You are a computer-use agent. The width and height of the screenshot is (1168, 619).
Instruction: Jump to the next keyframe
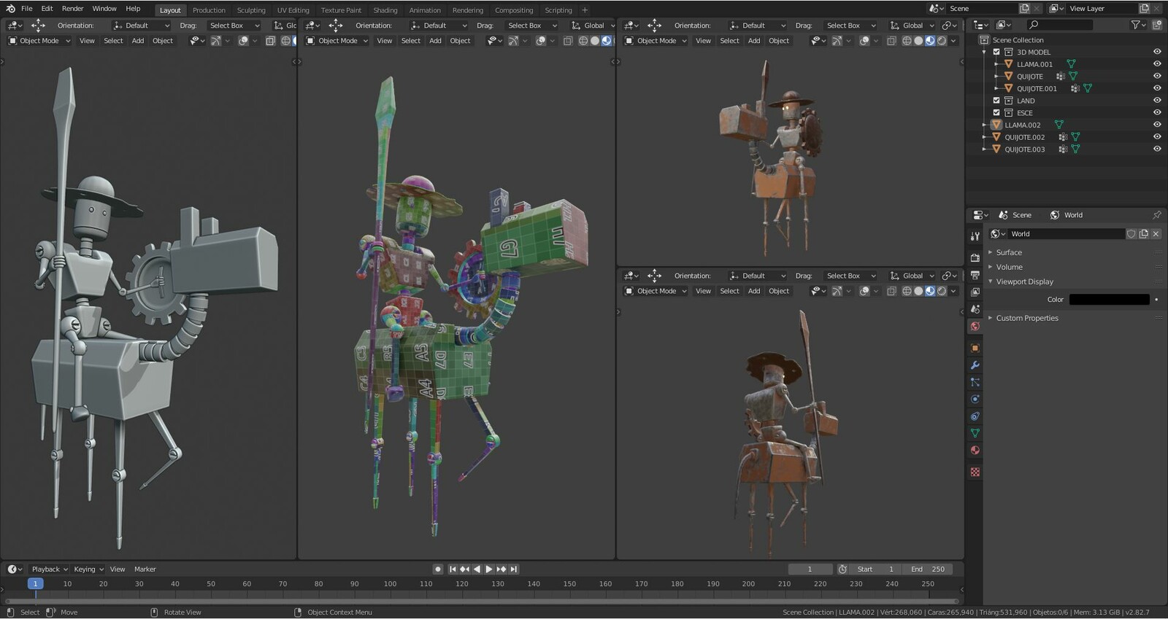click(502, 569)
